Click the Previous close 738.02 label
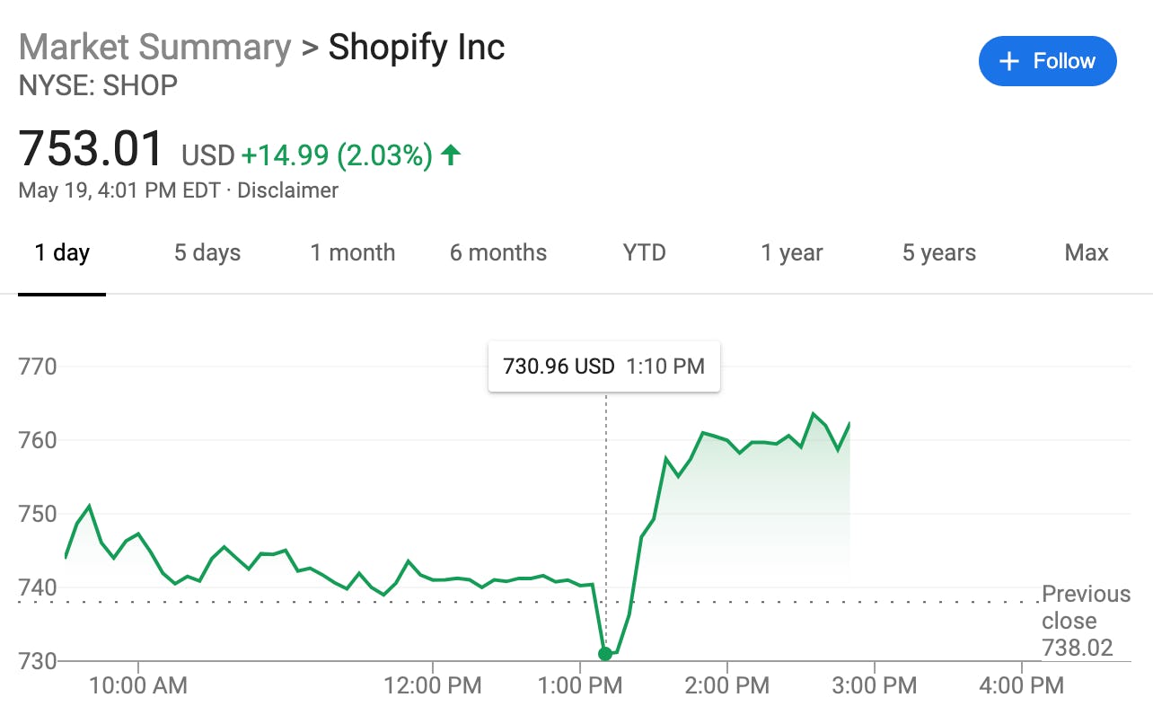 (x=1085, y=621)
